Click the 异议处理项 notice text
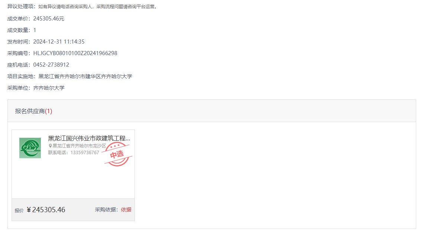Viewport: 440px width, 239px height. (82, 6)
